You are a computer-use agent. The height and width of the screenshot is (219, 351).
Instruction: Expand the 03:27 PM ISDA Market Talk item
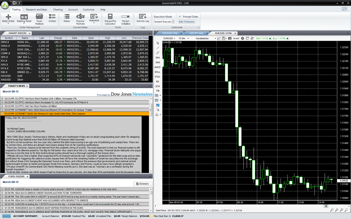tap(2, 110)
